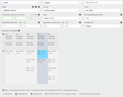The image size is (123, 97).
Task: Click the info icon next to Modell
Action: tap(36, 7)
